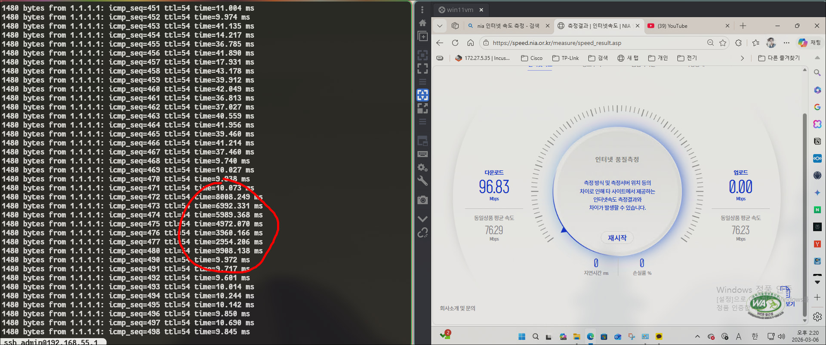Open the Edge extensions puzzle icon

coord(739,43)
